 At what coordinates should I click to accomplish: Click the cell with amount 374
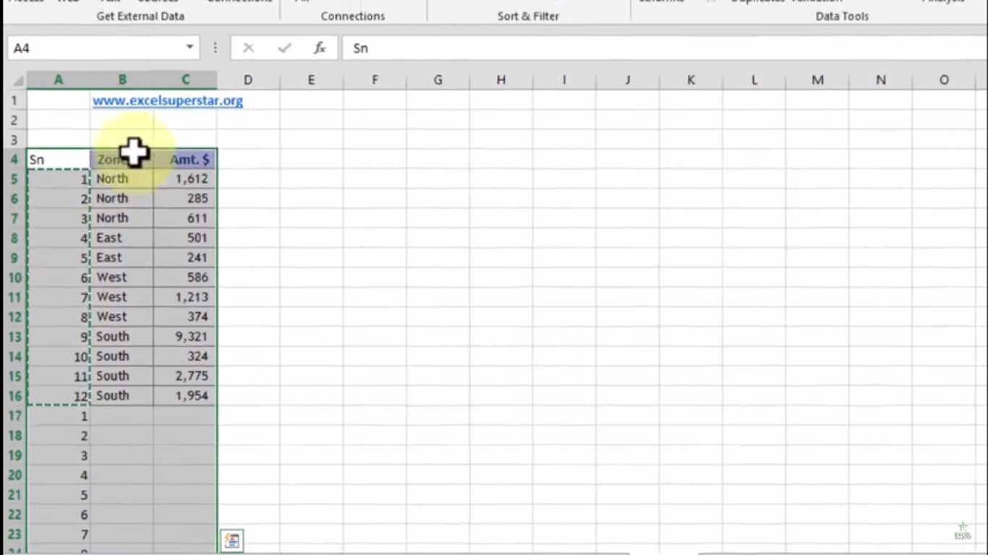point(185,317)
